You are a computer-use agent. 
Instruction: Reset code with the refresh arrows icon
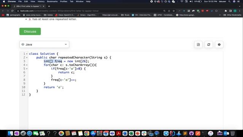point(209,45)
